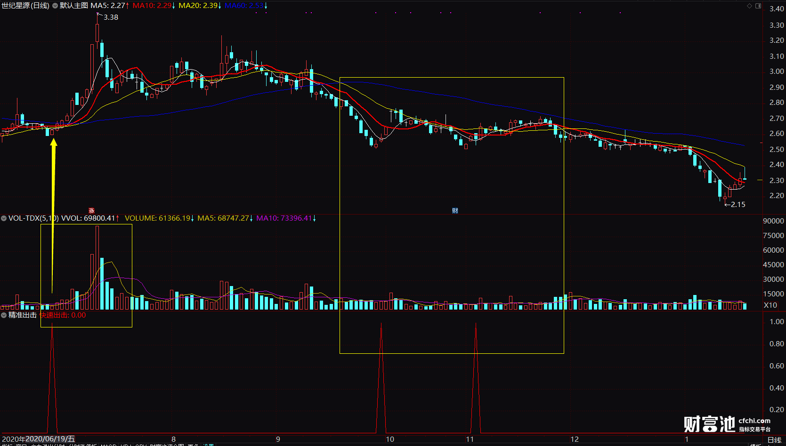The height and width of the screenshot is (446, 786).
Task: Open the VOL-TDX indicator dropdown circle
Action: (x=4, y=218)
